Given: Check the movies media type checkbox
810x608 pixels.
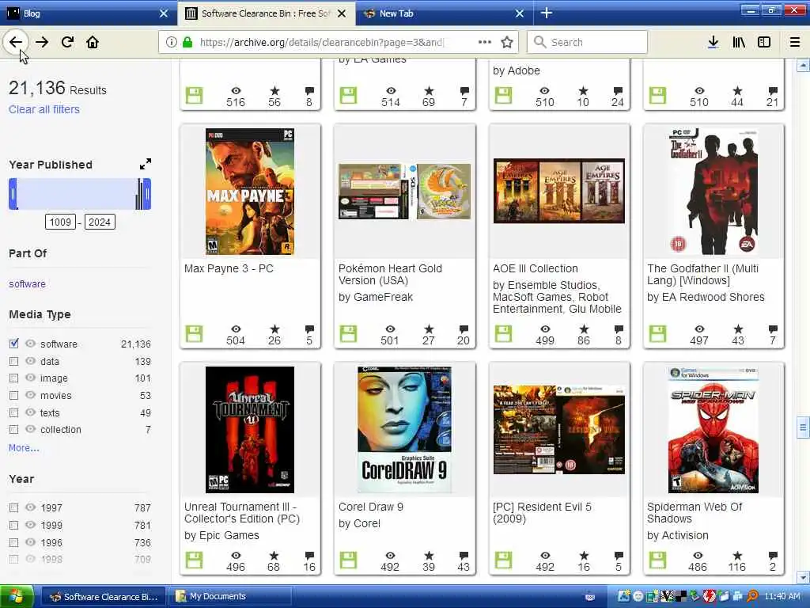Looking at the screenshot, I should pyautogui.click(x=14, y=396).
